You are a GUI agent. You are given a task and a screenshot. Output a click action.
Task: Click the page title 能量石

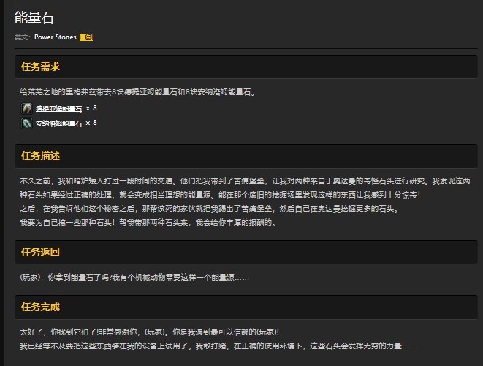pos(34,18)
